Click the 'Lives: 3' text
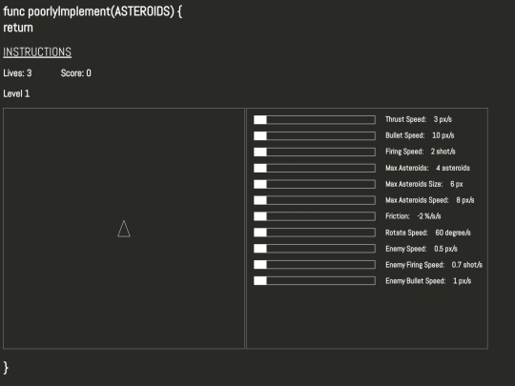Screen dimensions: 515x386 (x=17, y=72)
